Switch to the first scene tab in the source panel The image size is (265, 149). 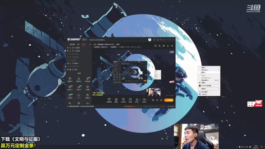tap(72, 44)
